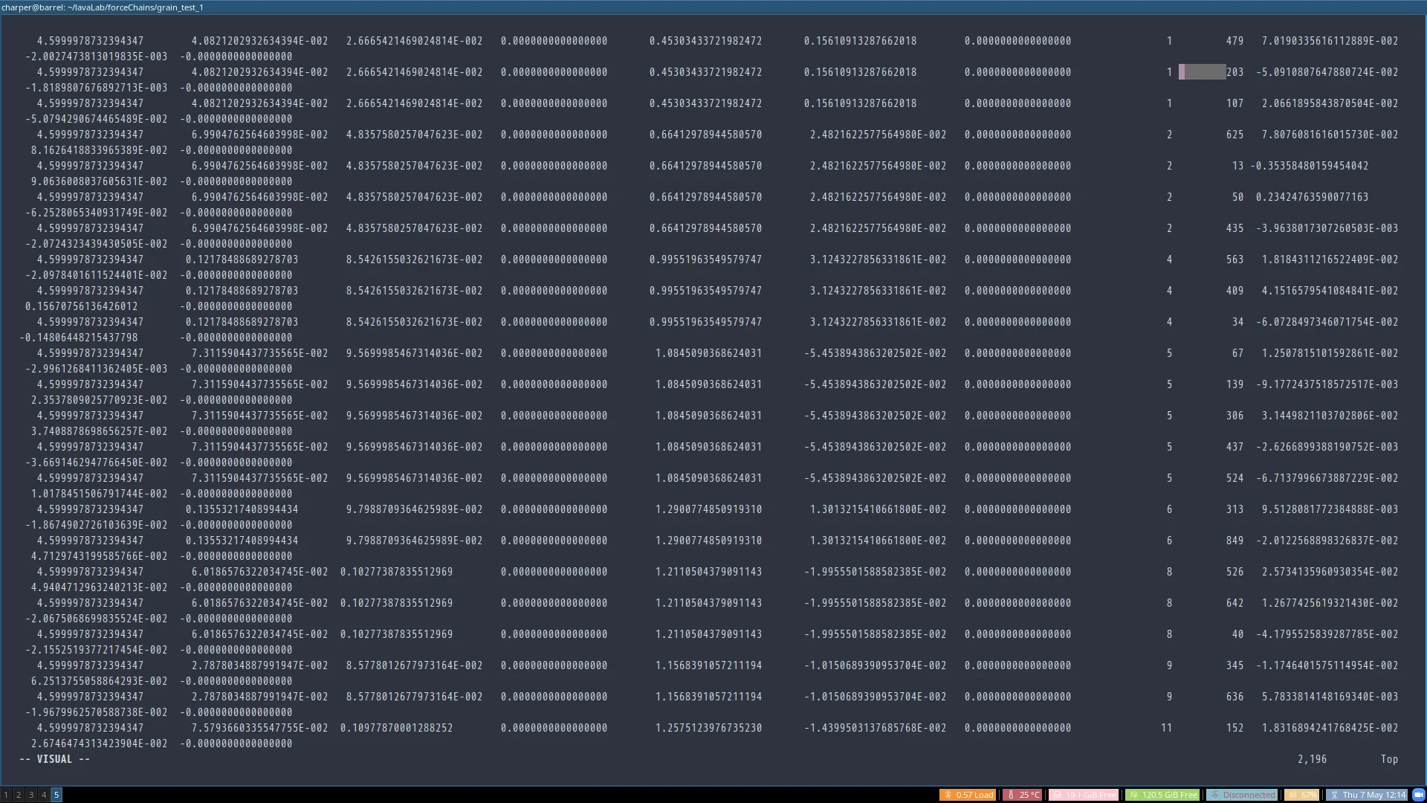Click the 19.1 GiB Free memory indicator

coord(1083,795)
